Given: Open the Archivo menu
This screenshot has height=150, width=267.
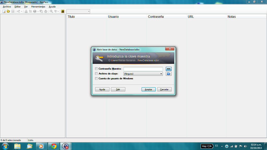Looking at the screenshot, I should tap(7, 7).
